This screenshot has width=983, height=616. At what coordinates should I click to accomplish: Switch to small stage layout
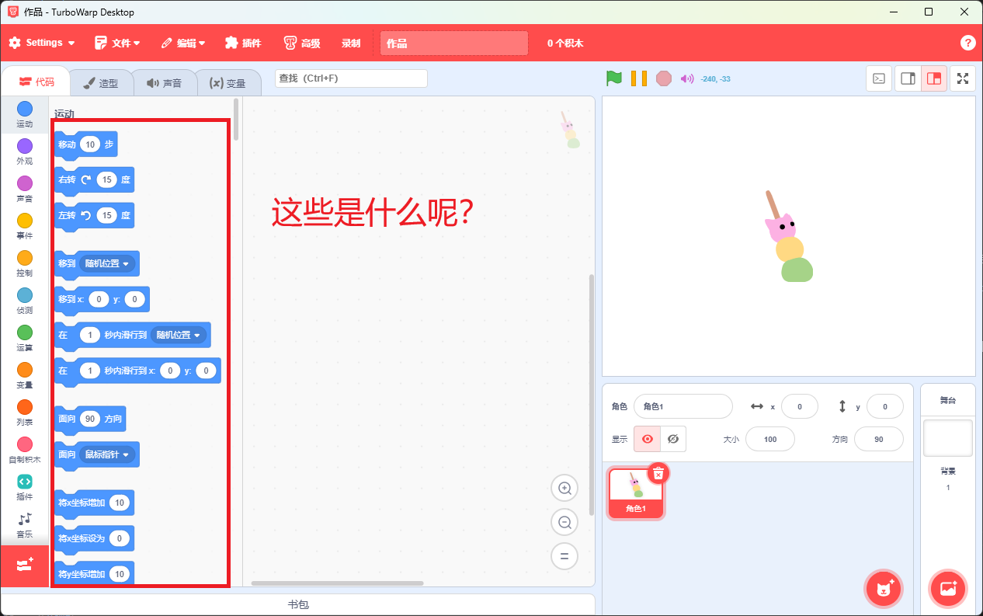(x=907, y=78)
